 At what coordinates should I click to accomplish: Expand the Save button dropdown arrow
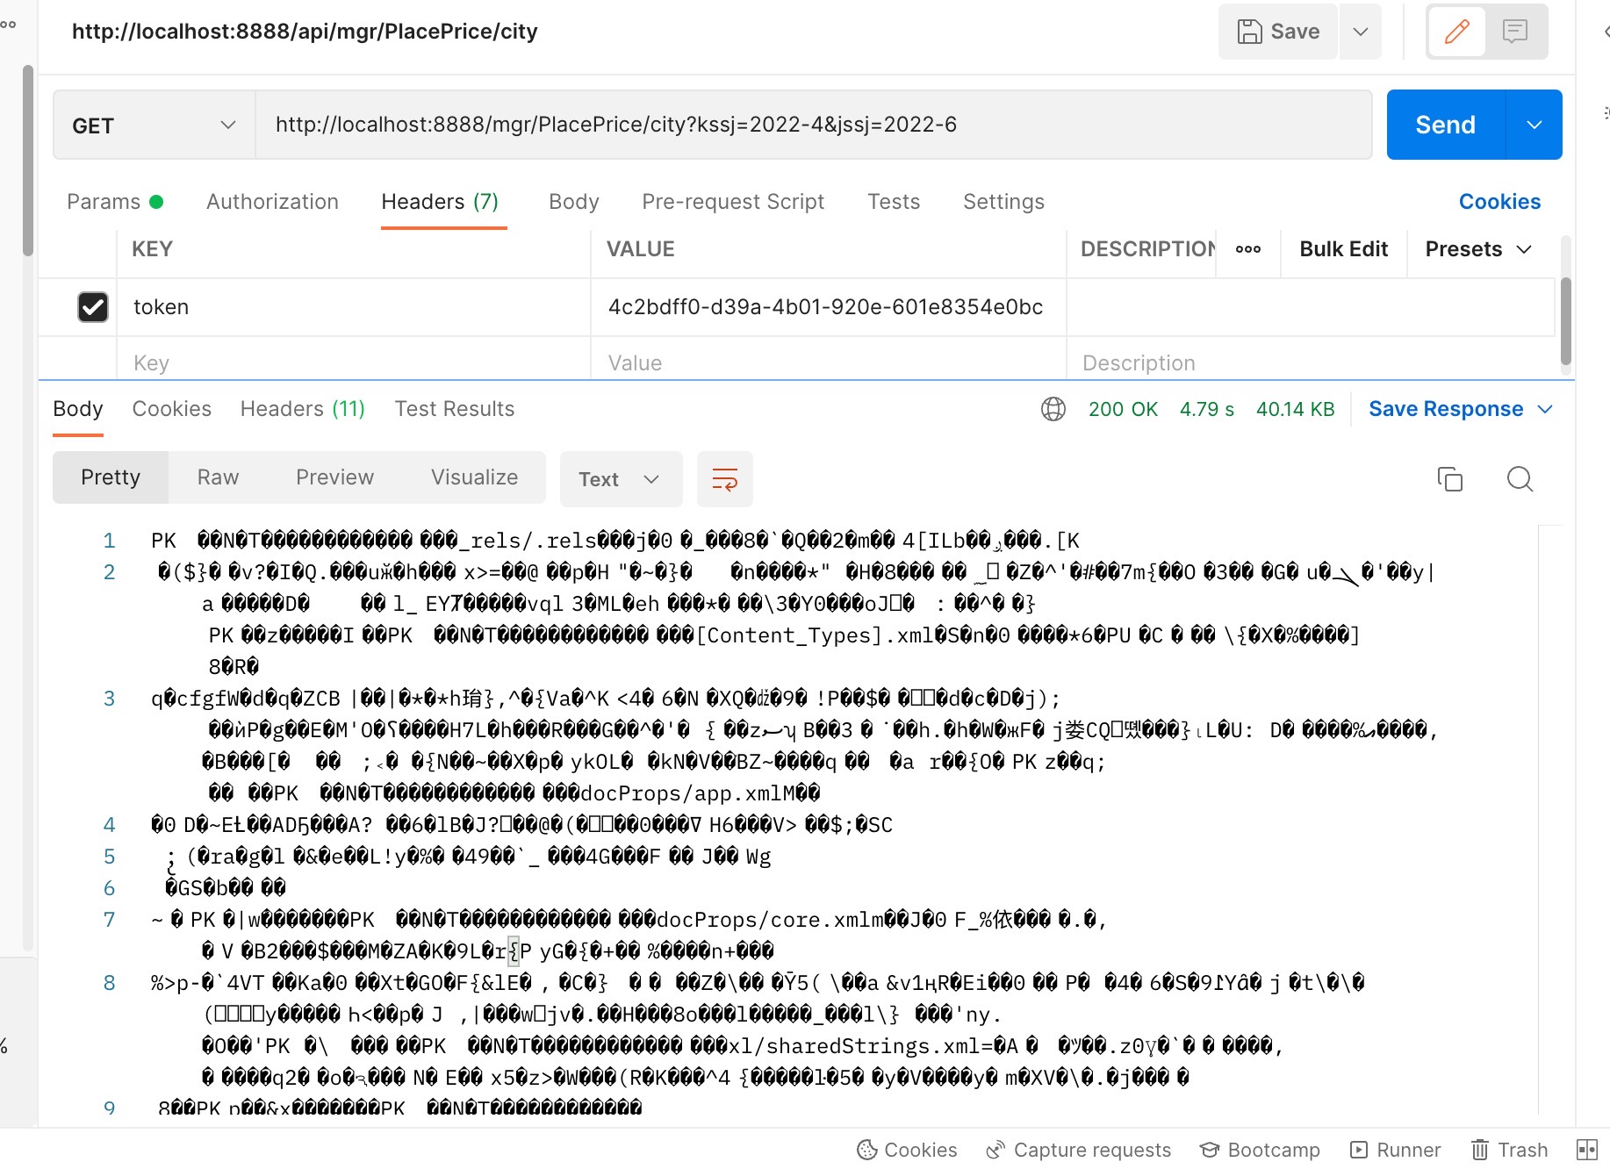click(1361, 32)
